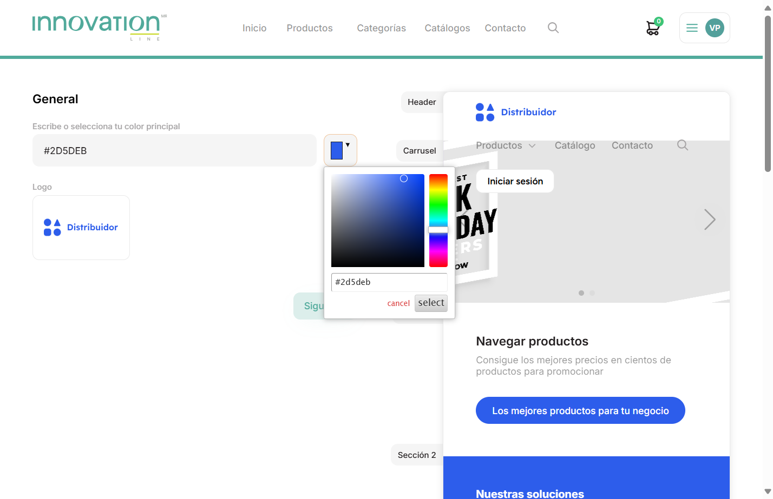This screenshot has height=499, width=773.
Task: Click Contacto in the preview menu
Action: pos(632,145)
